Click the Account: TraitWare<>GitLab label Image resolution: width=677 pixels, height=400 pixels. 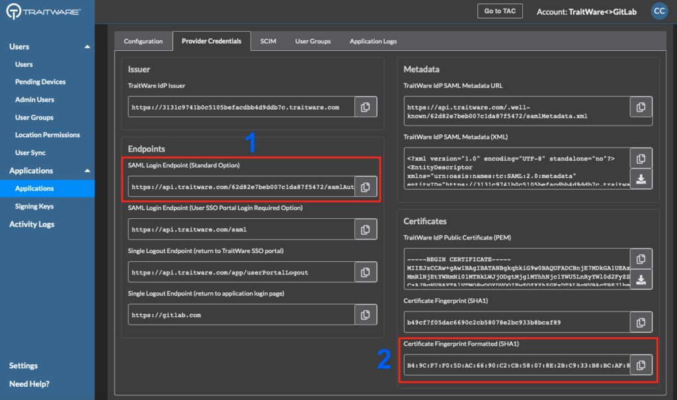coord(586,12)
